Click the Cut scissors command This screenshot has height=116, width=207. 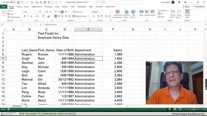click(10, 11)
